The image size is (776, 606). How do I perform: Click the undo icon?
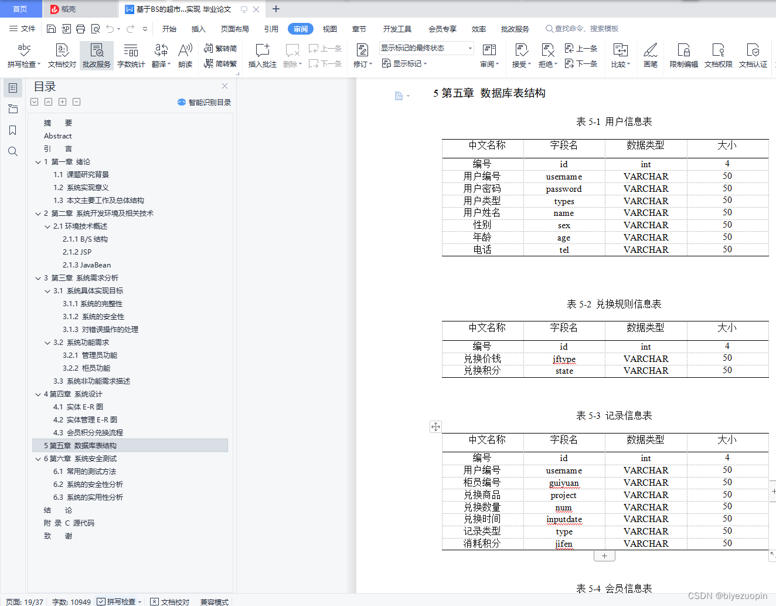pyautogui.click(x=110, y=29)
